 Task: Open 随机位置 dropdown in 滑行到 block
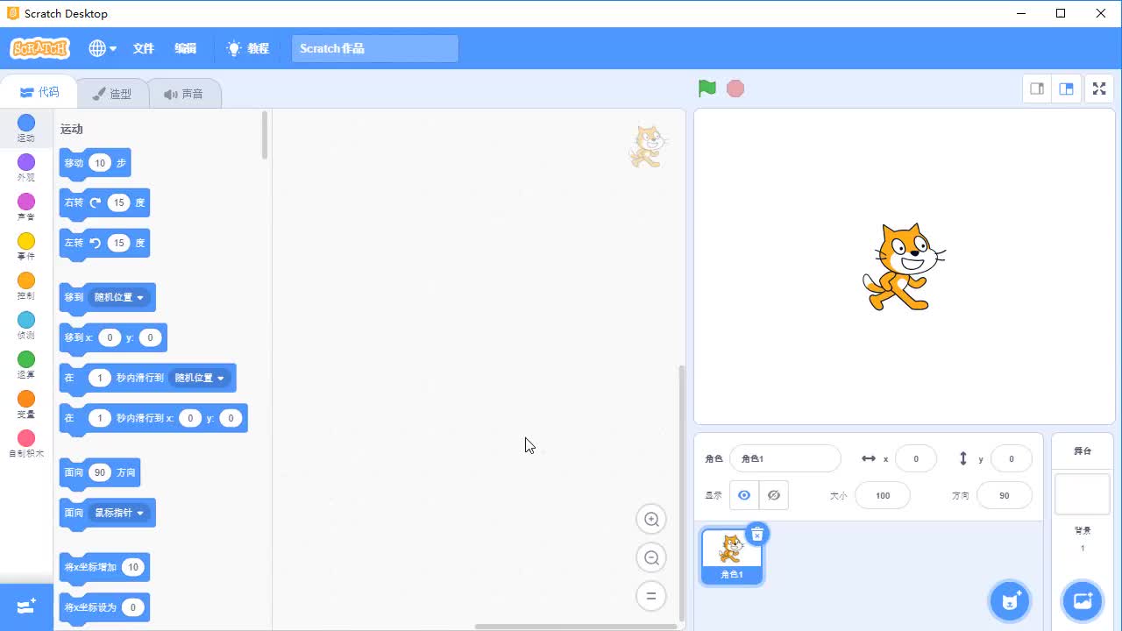pyautogui.click(x=200, y=378)
